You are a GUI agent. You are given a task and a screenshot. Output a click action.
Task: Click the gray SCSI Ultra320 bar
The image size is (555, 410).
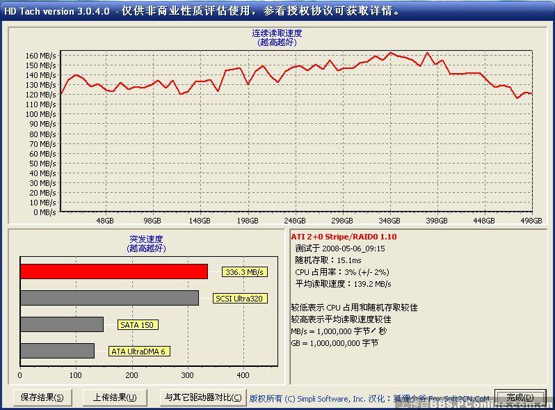(x=109, y=298)
